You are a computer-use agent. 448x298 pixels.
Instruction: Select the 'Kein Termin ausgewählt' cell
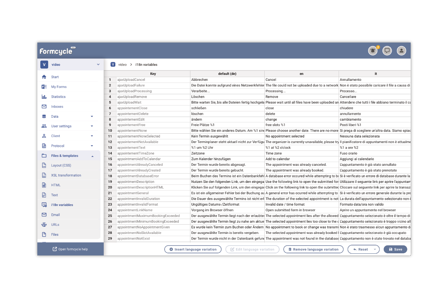pyautogui.click(x=227, y=136)
